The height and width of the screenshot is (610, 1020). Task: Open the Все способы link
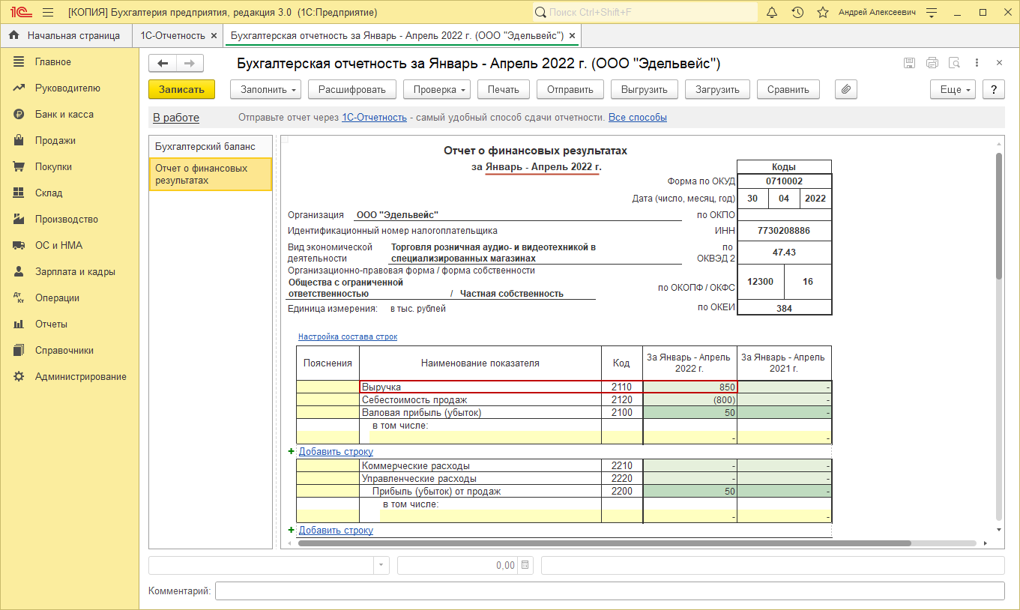[638, 118]
